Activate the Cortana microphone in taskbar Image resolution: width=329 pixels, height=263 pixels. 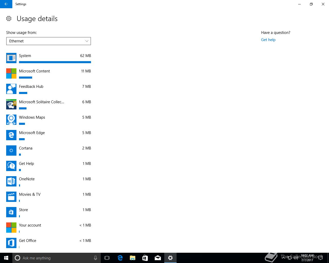tap(95, 258)
